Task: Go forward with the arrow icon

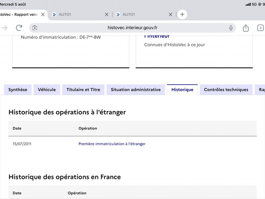Action: 4,28
